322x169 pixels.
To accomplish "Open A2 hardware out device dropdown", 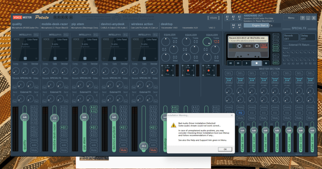I will click(x=233, y=18).
